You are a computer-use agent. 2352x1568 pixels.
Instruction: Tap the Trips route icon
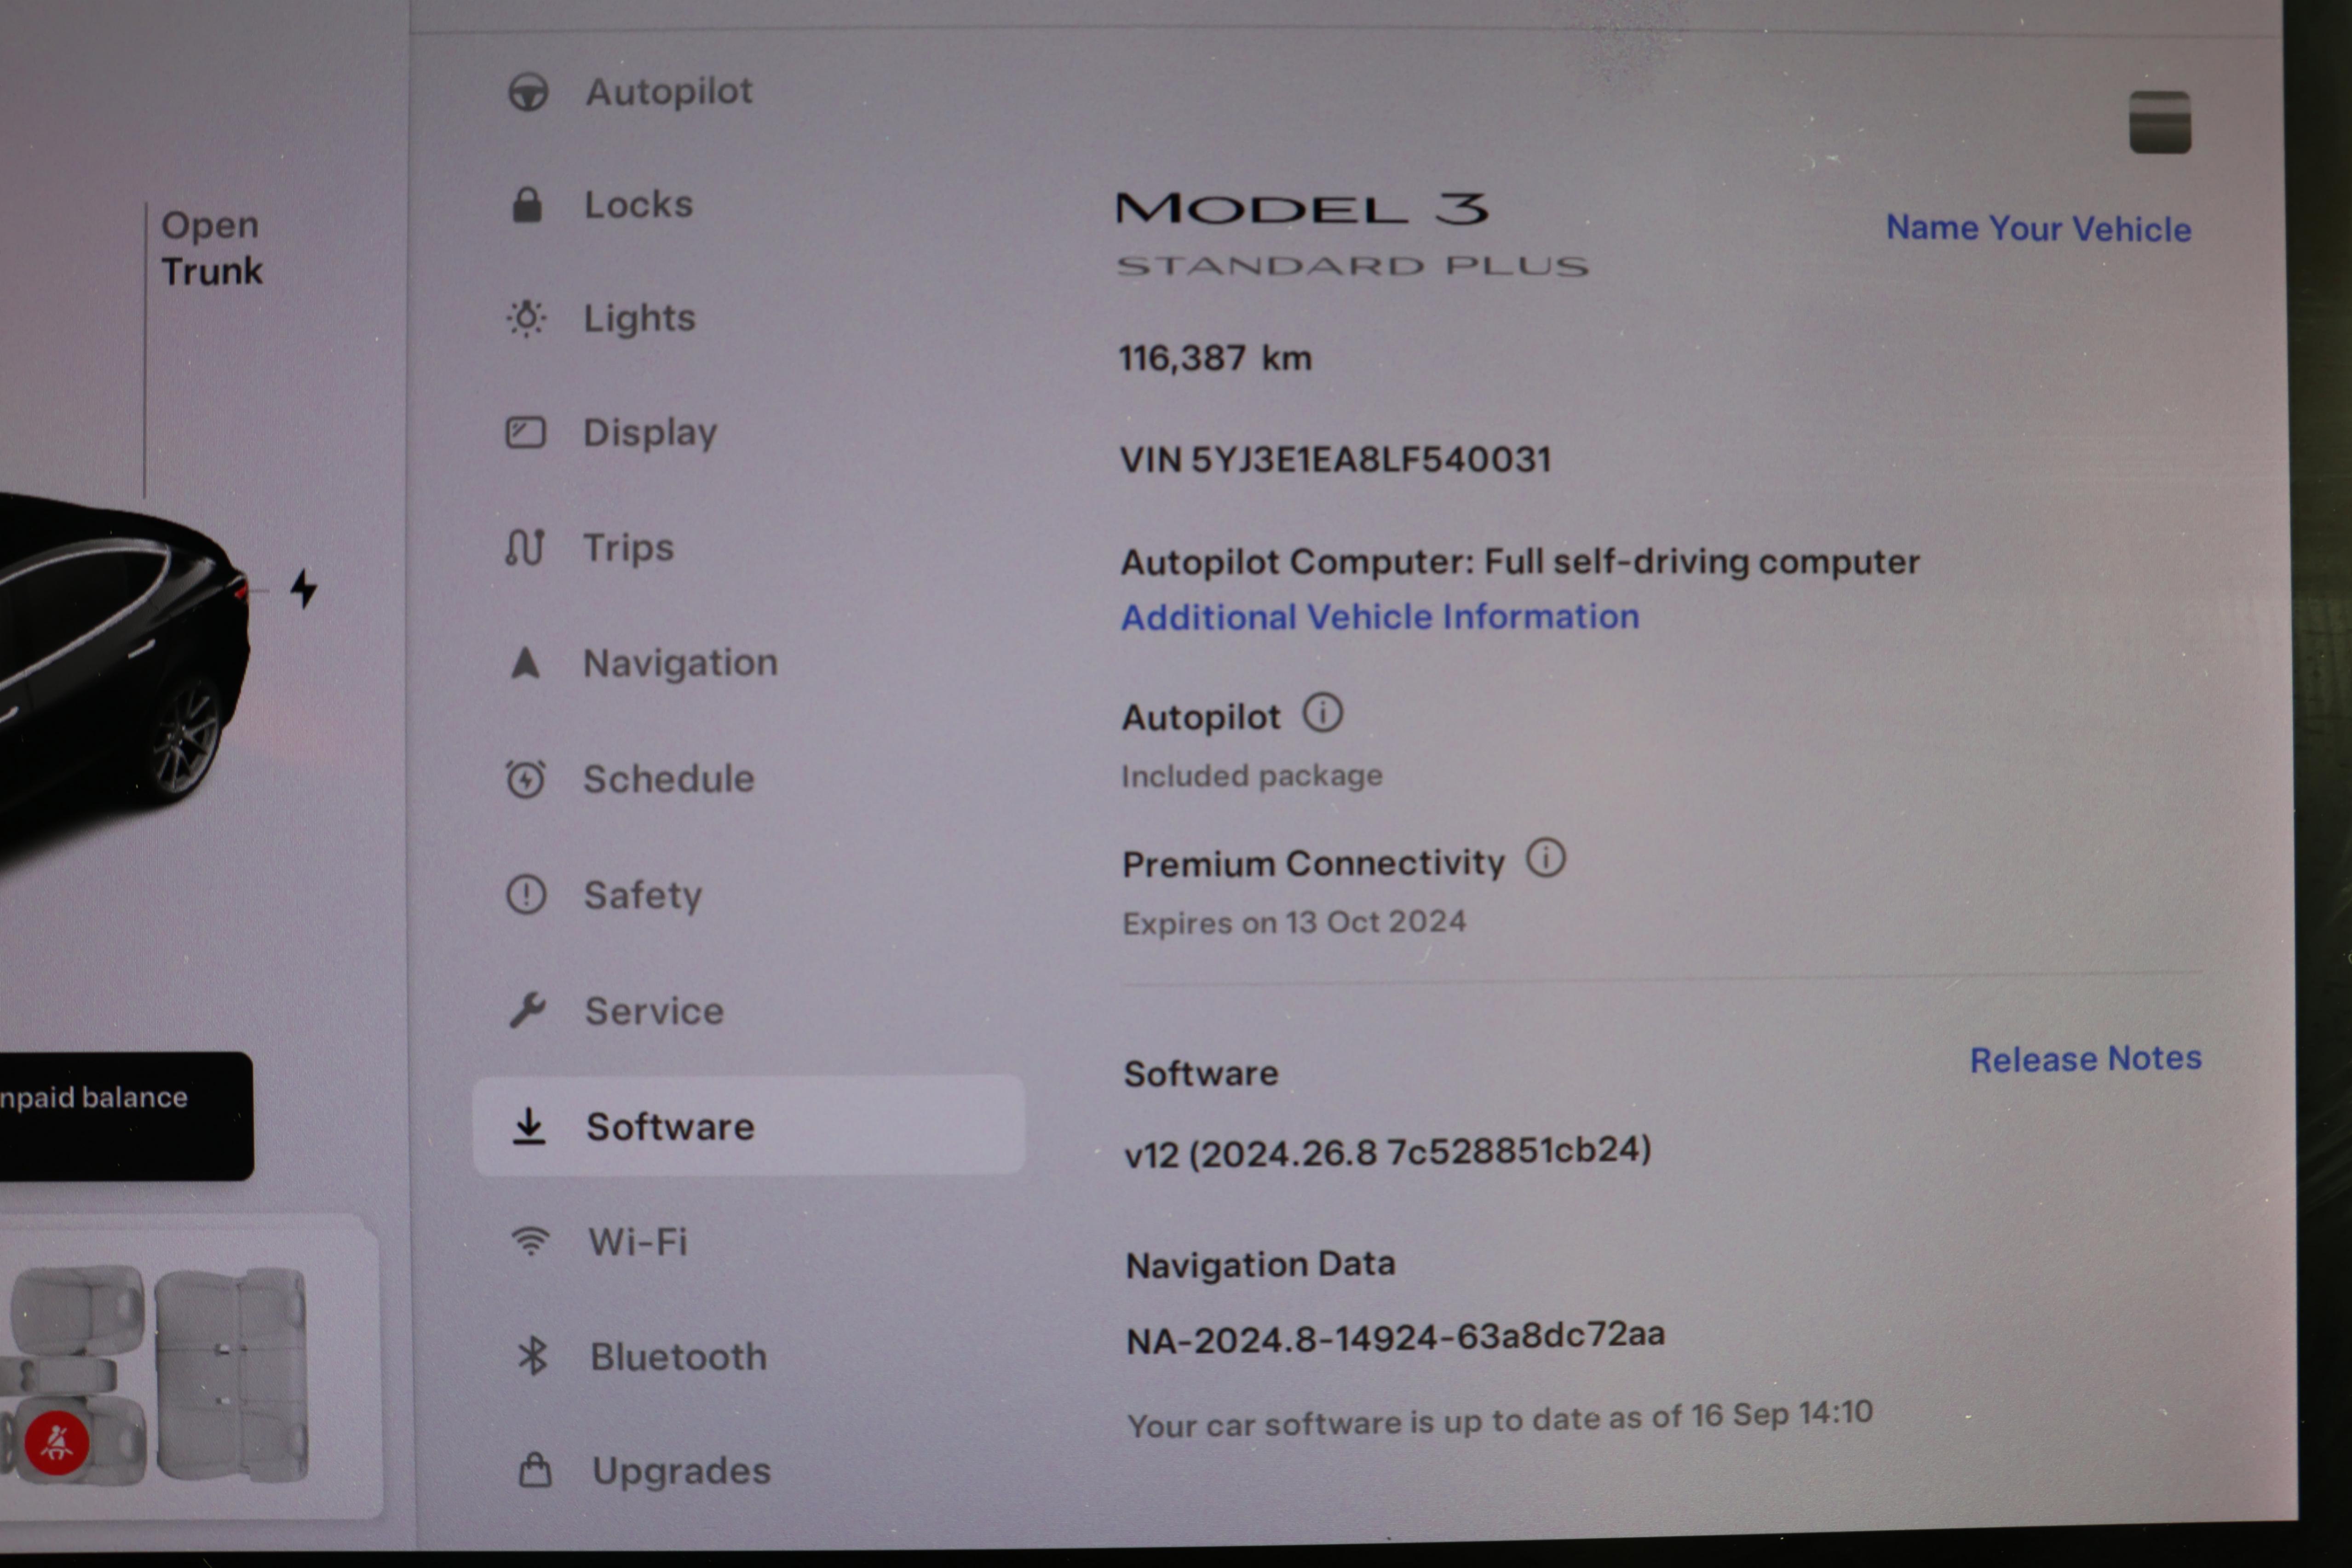525,548
